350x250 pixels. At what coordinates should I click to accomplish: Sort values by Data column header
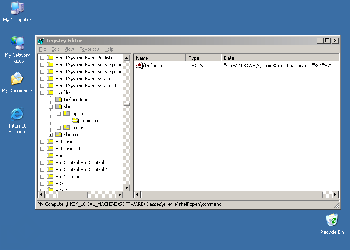coord(280,58)
